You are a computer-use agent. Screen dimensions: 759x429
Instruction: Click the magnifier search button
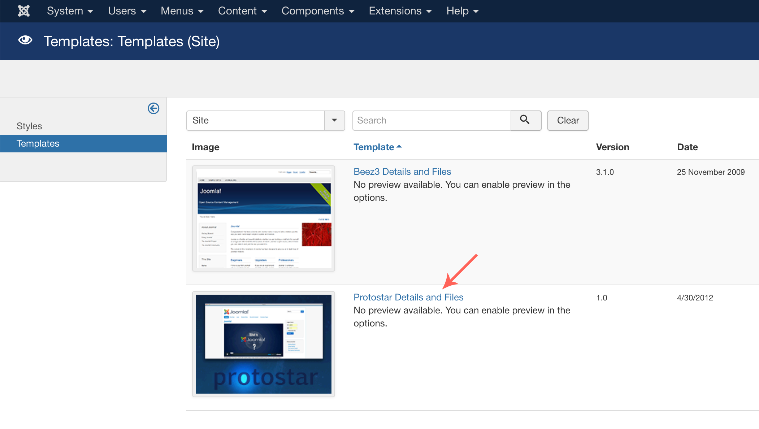(525, 120)
